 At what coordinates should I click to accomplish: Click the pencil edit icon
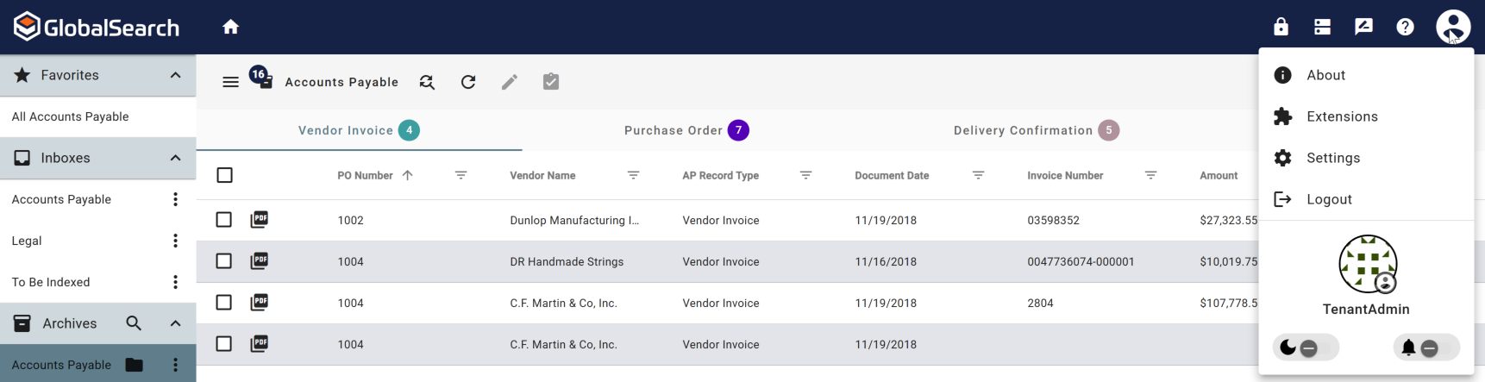[510, 82]
